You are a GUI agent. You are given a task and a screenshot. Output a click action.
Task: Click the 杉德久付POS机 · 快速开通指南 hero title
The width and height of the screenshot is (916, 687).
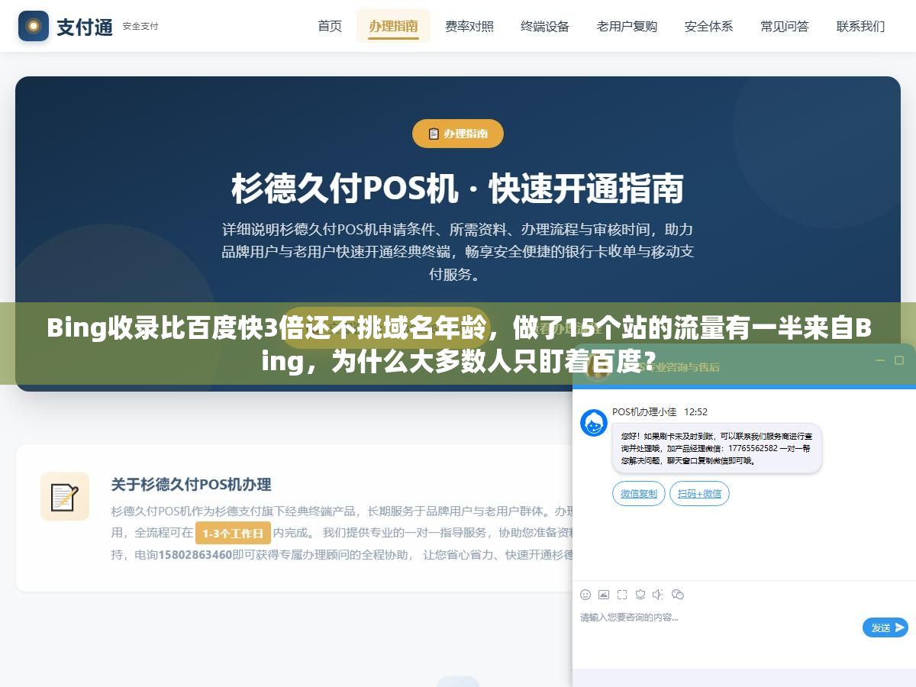click(458, 189)
